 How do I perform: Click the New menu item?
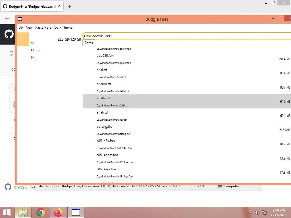pyautogui.click(x=29, y=28)
